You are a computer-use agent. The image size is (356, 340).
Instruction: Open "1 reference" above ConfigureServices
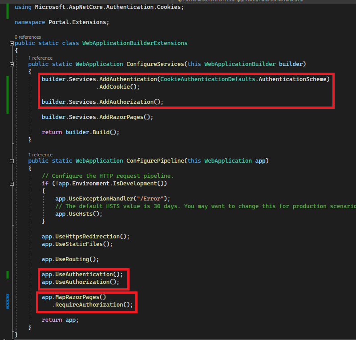click(x=40, y=58)
